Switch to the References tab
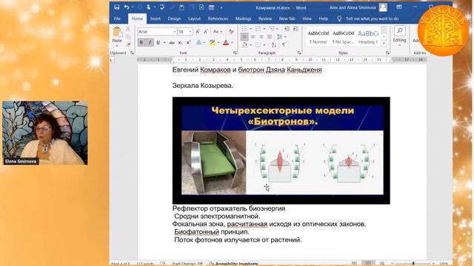The width and height of the screenshot is (474, 266). (218, 18)
